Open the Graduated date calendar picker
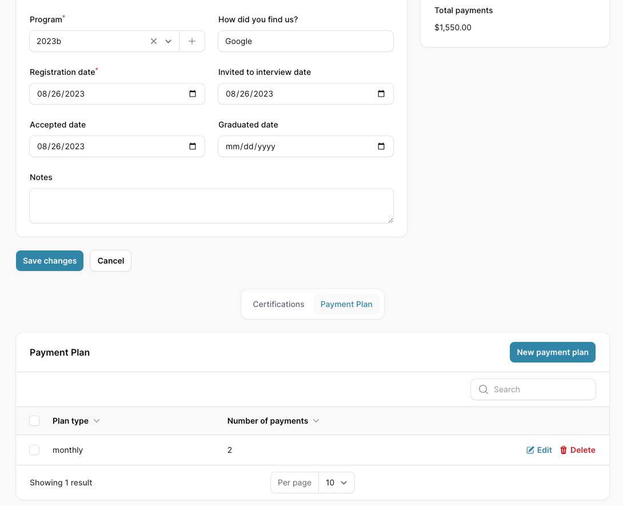623x506 pixels. pyautogui.click(x=381, y=146)
